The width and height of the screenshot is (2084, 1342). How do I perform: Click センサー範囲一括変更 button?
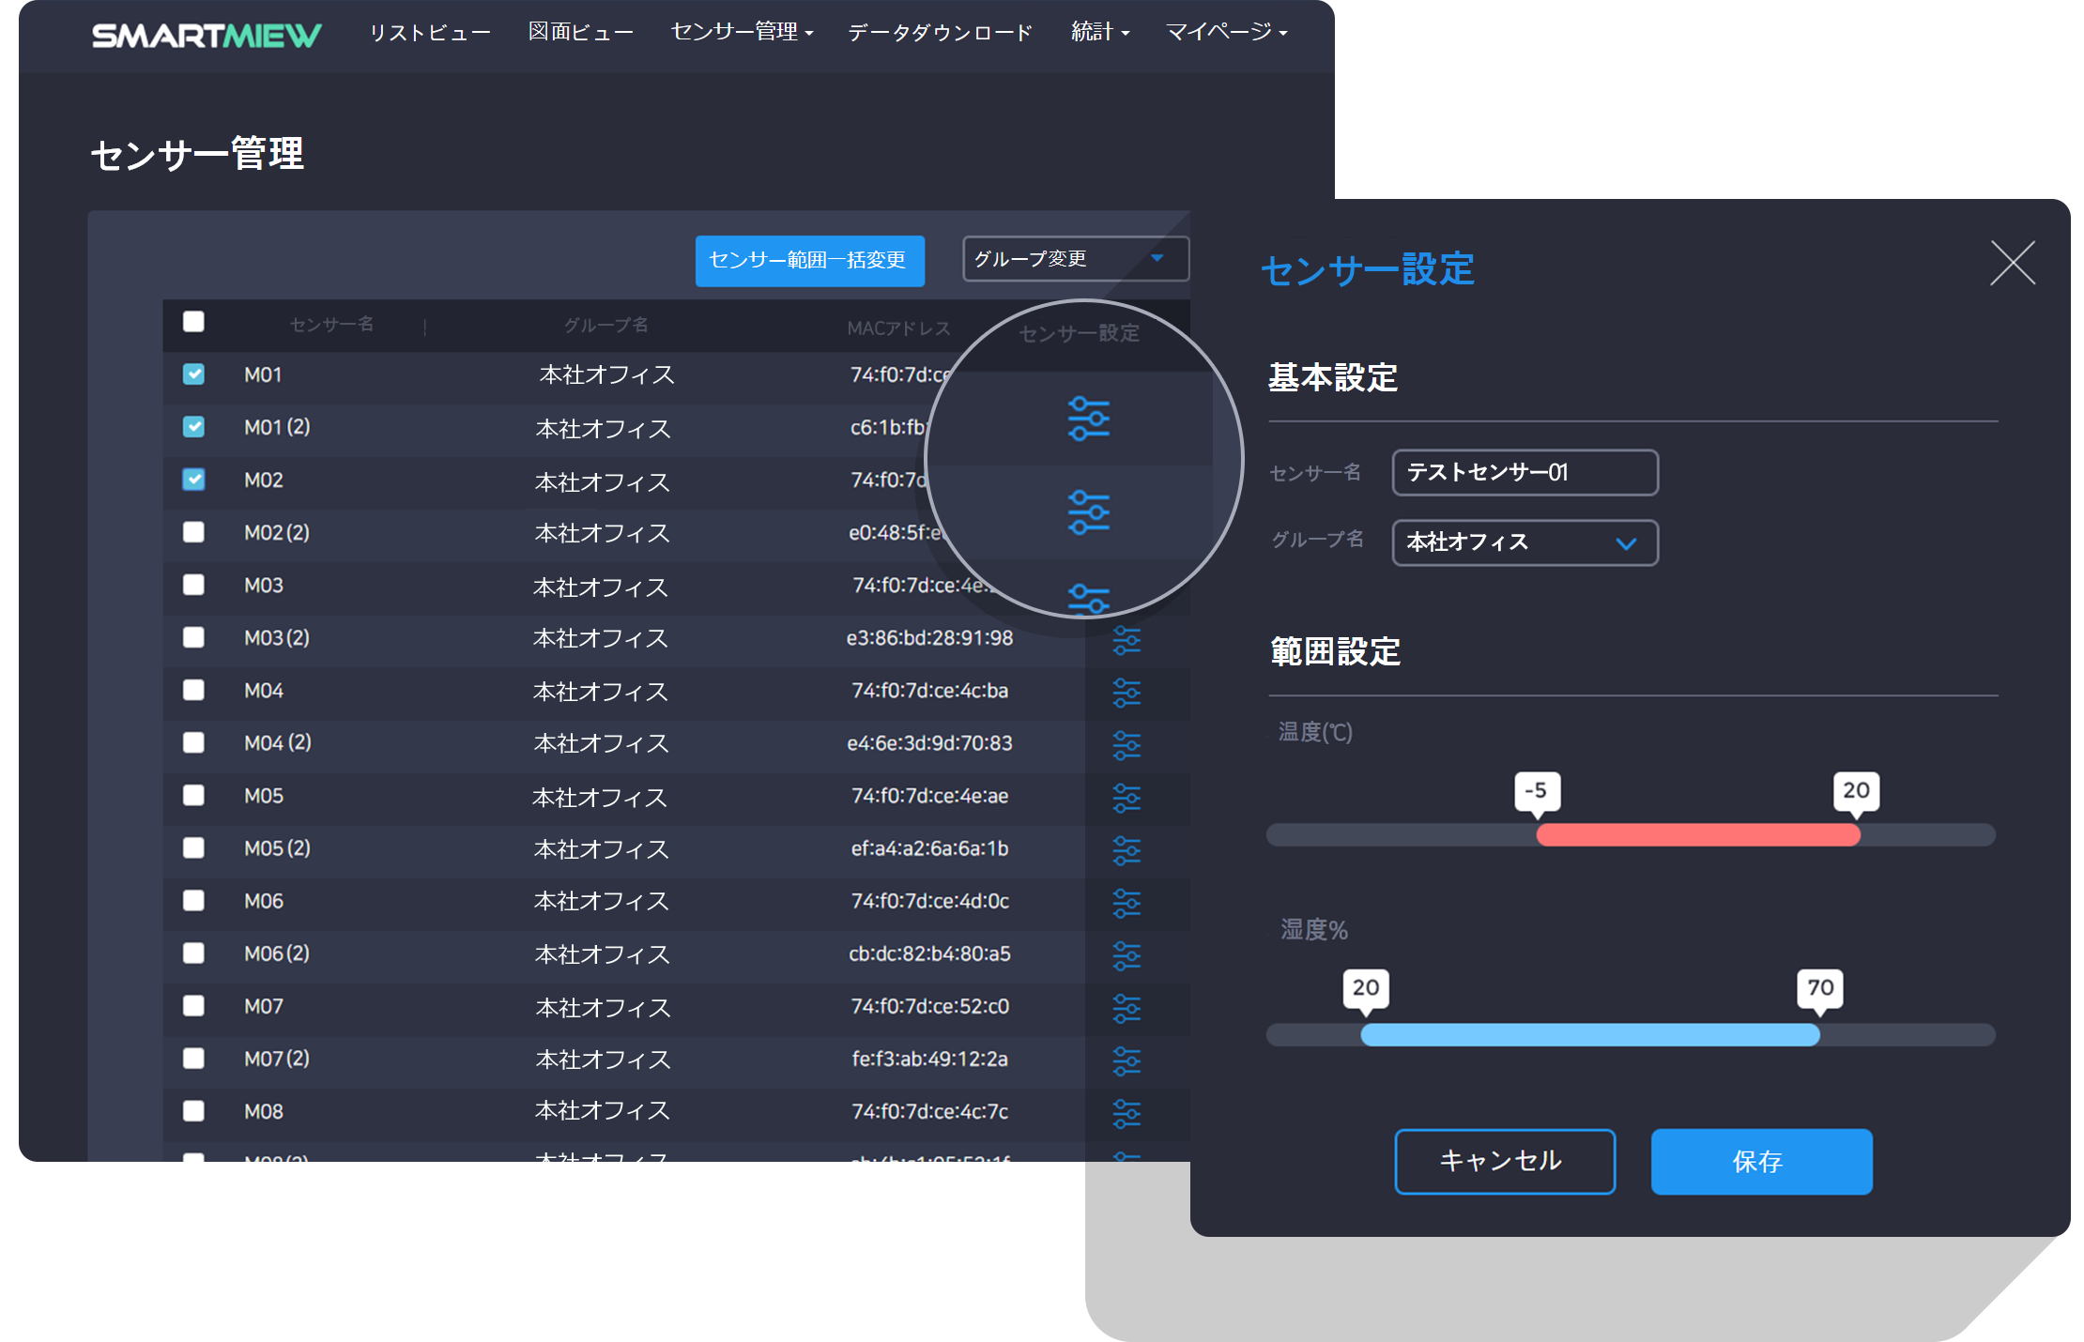(809, 260)
